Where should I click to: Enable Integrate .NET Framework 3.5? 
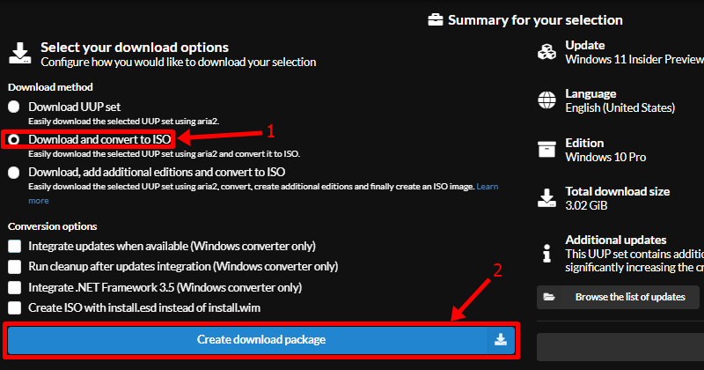(x=13, y=287)
